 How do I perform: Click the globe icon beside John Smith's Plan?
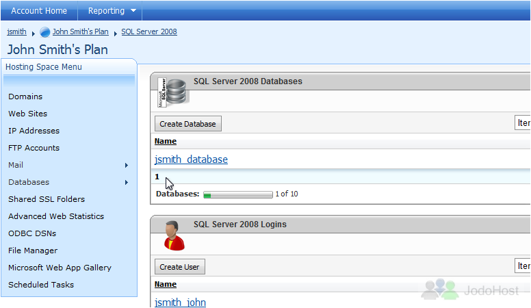point(44,32)
